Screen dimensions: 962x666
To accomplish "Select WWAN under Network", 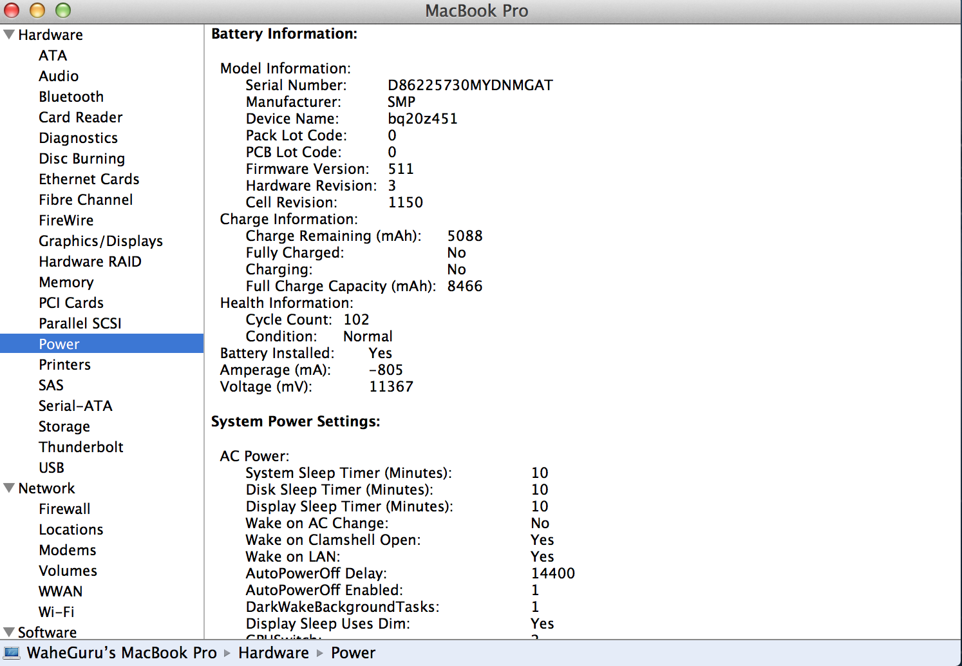I will tap(61, 591).
